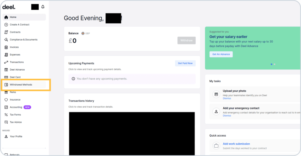The height and width of the screenshot is (156, 301).
Task: Click the Your Profile person icon
Action: coord(6,136)
